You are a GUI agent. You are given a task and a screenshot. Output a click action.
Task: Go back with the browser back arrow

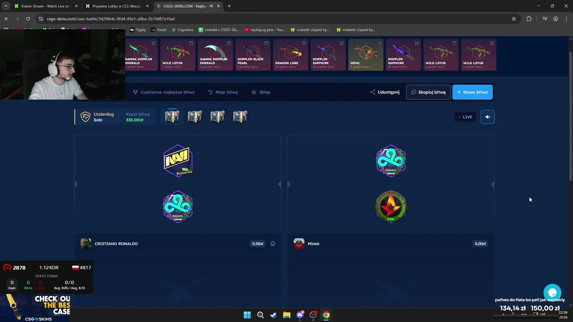point(6,19)
